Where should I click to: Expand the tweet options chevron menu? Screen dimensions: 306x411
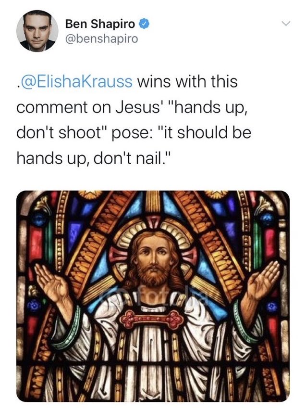pyautogui.click(x=286, y=24)
